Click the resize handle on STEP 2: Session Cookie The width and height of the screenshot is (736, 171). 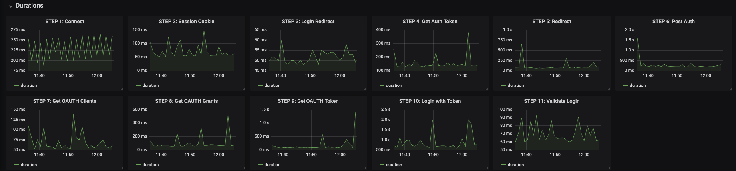243,89
